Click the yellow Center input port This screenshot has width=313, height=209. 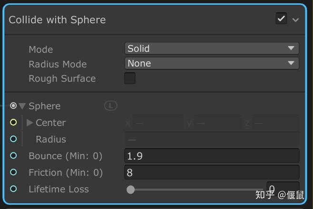[x=13, y=123]
